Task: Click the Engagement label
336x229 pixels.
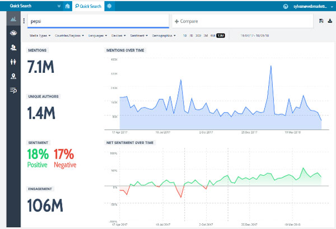Action: [40, 189]
